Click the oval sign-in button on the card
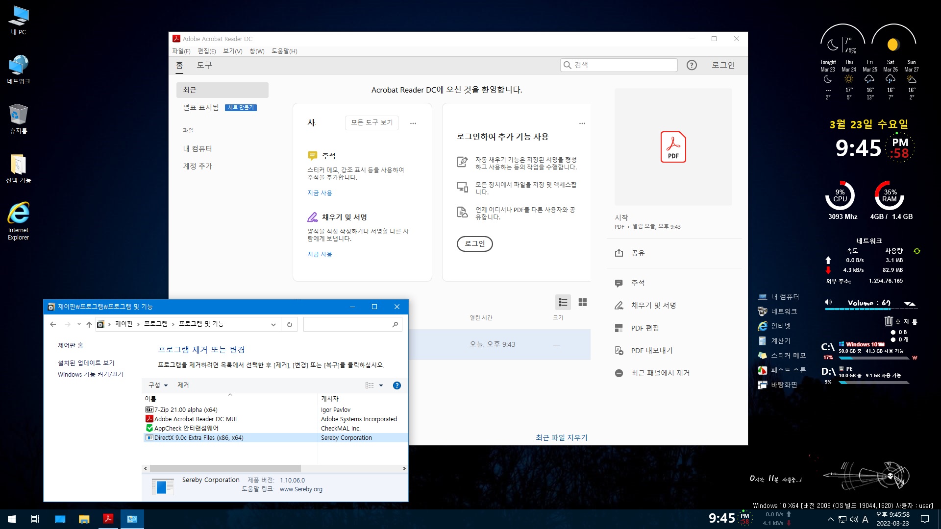The width and height of the screenshot is (941, 529). click(x=474, y=244)
